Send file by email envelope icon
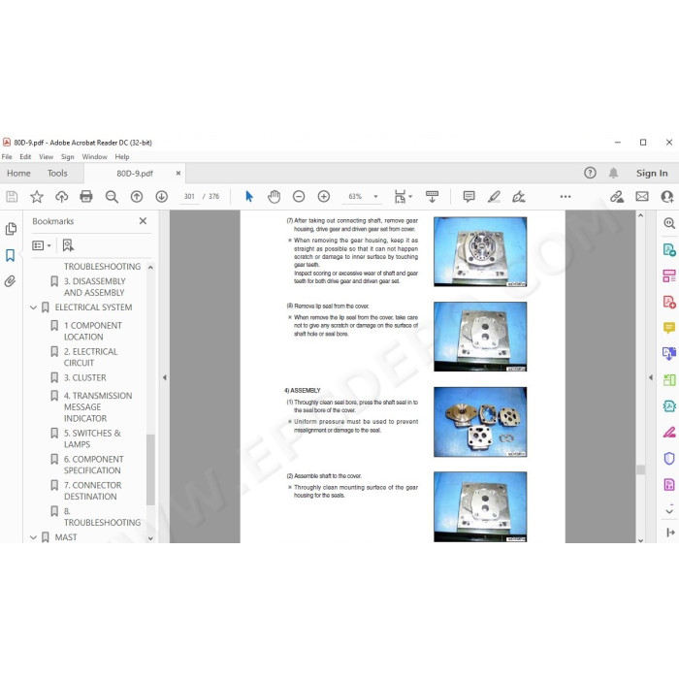 pos(642,197)
